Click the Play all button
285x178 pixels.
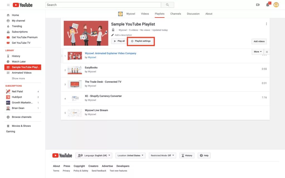[119, 41]
